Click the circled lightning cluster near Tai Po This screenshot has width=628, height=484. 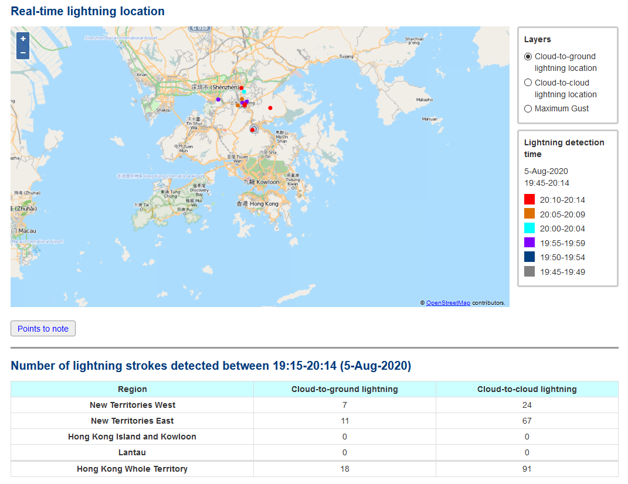(x=254, y=129)
